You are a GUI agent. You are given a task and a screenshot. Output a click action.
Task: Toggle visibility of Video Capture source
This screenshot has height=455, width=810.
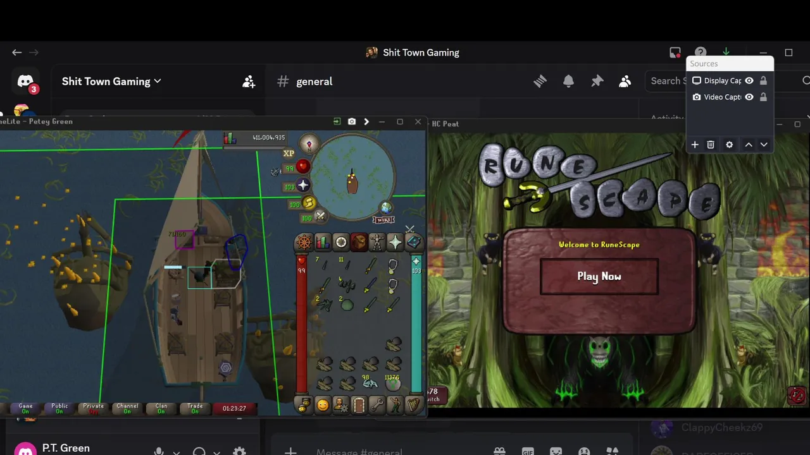(x=749, y=97)
